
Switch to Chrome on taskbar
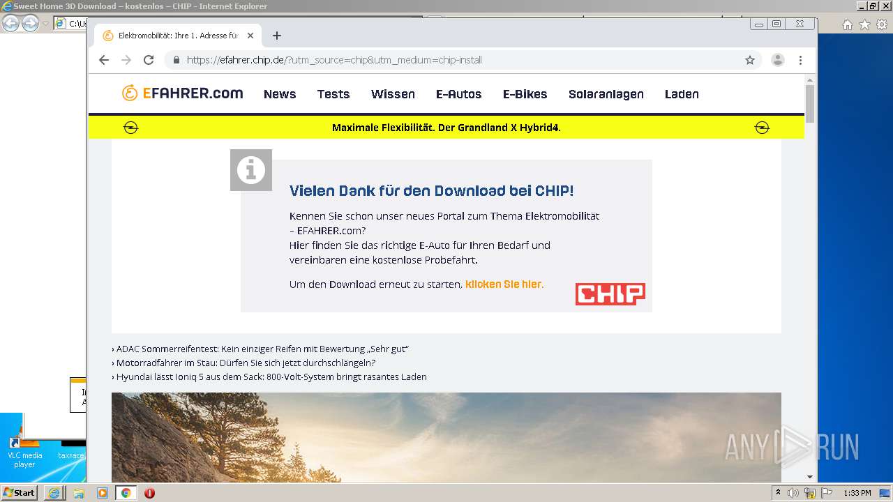pyautogui.click(x=126, y=493)
